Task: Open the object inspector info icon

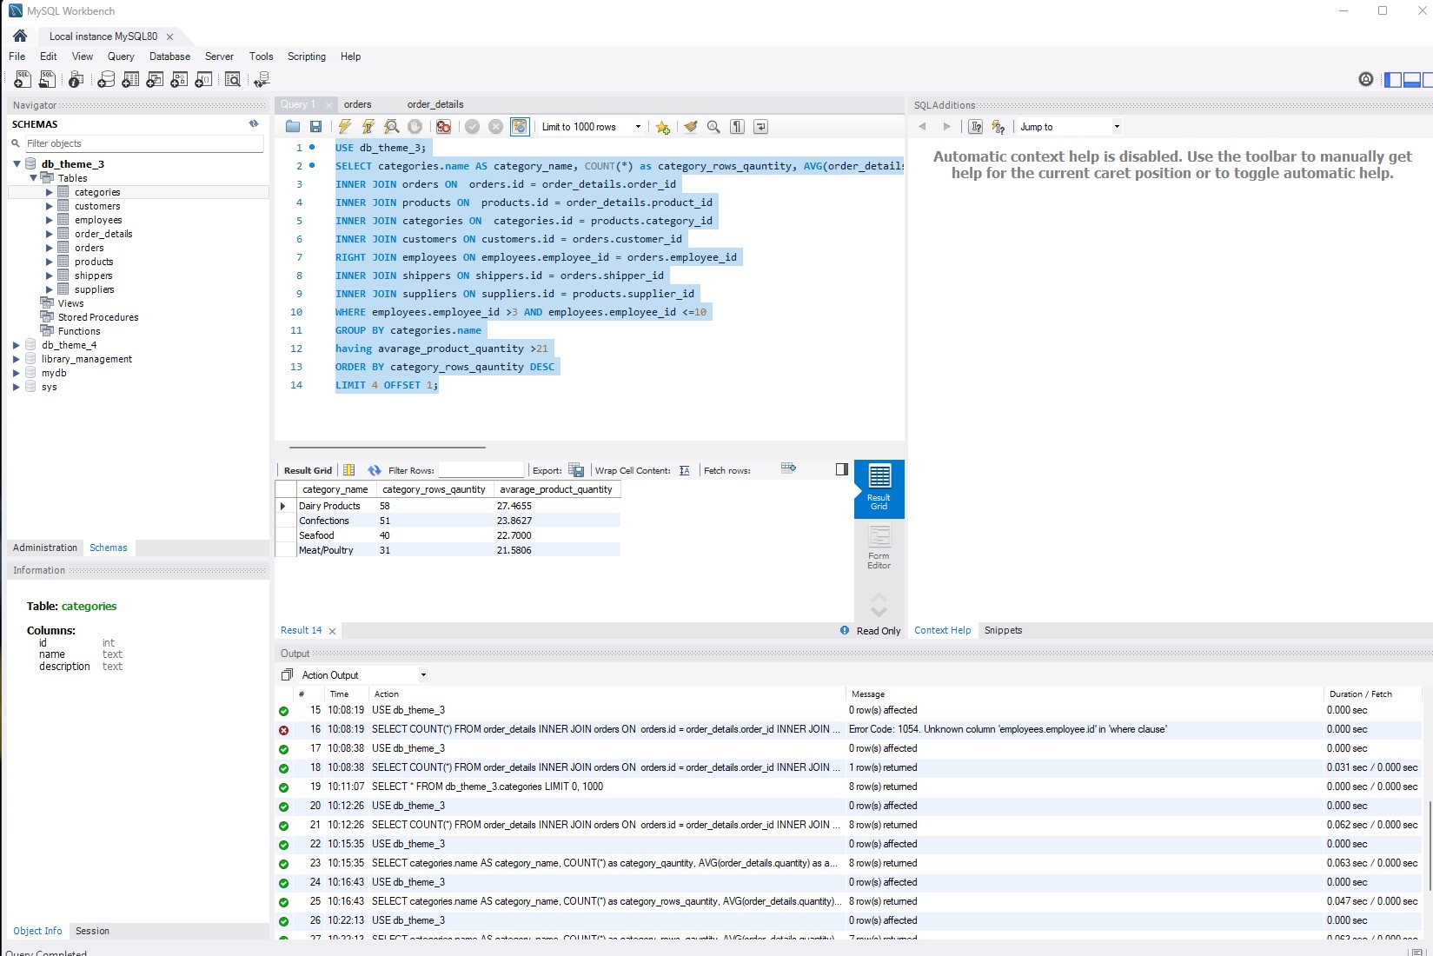Action: [x=76, y=80]
